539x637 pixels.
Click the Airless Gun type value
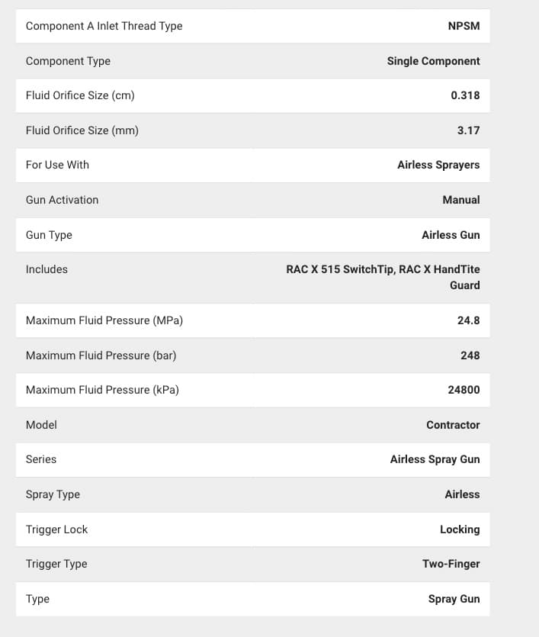click(451, 235)
